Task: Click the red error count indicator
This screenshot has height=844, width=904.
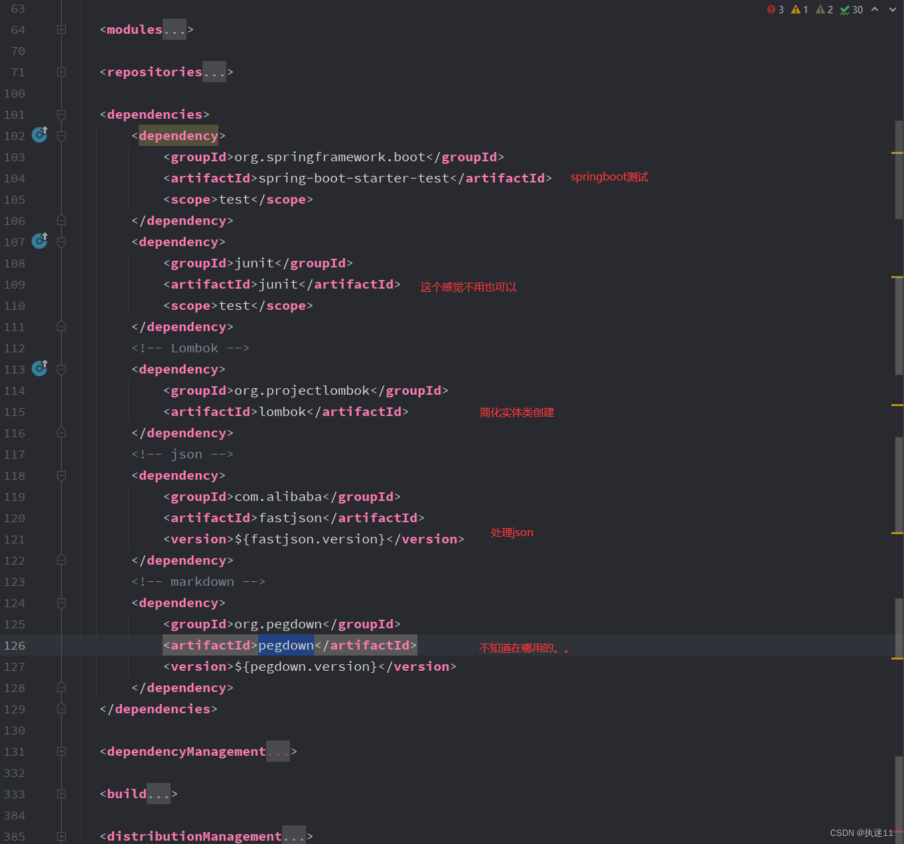Action: click(775, 9)
